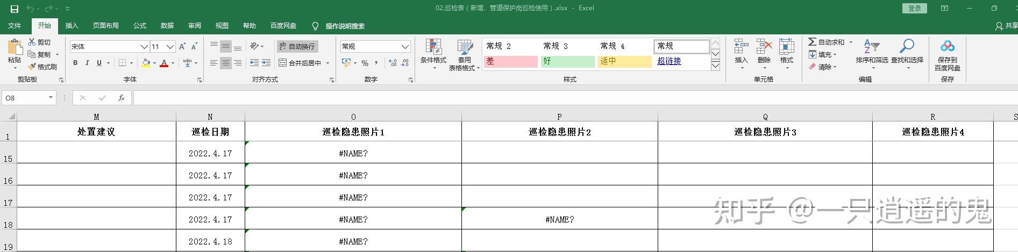The width and height of the screenshot is (1018, 252).
Task: Align cell text to the right
Action: [238, 63]
